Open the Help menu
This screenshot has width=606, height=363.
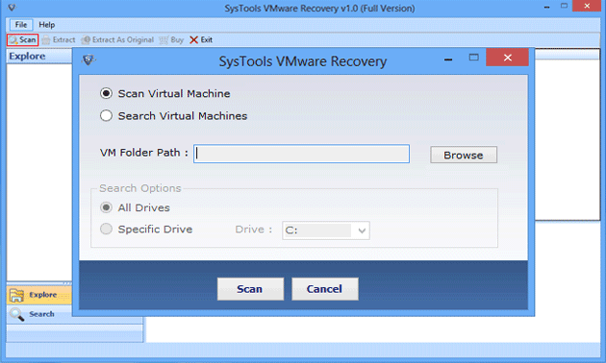coord(47,25)
